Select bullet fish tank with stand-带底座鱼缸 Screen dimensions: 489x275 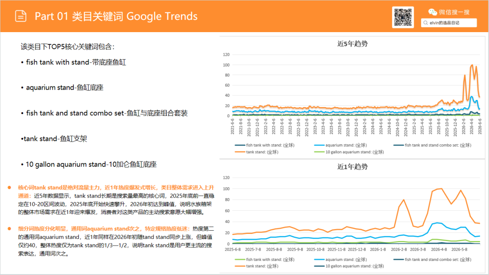coord(74,62)
